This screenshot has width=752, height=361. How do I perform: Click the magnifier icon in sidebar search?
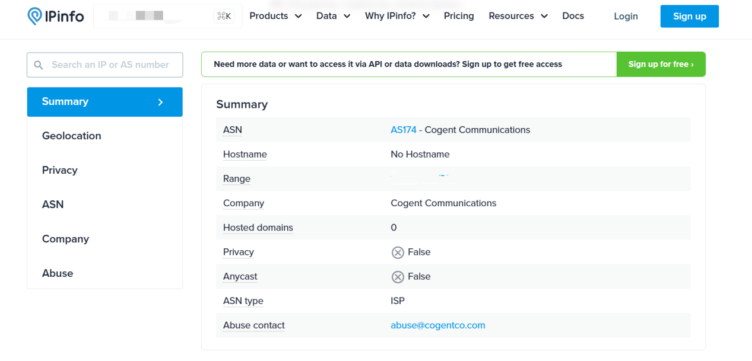point(39,65)
